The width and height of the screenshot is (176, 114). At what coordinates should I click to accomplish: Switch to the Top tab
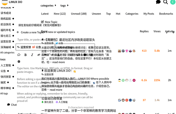pyautogui.click(x=108, y=14)
